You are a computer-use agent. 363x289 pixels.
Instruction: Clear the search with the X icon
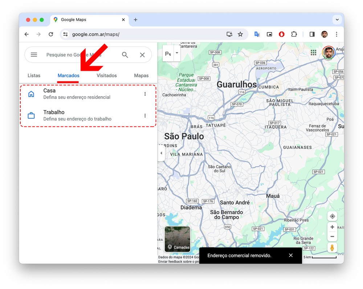[x=142, y=55]
